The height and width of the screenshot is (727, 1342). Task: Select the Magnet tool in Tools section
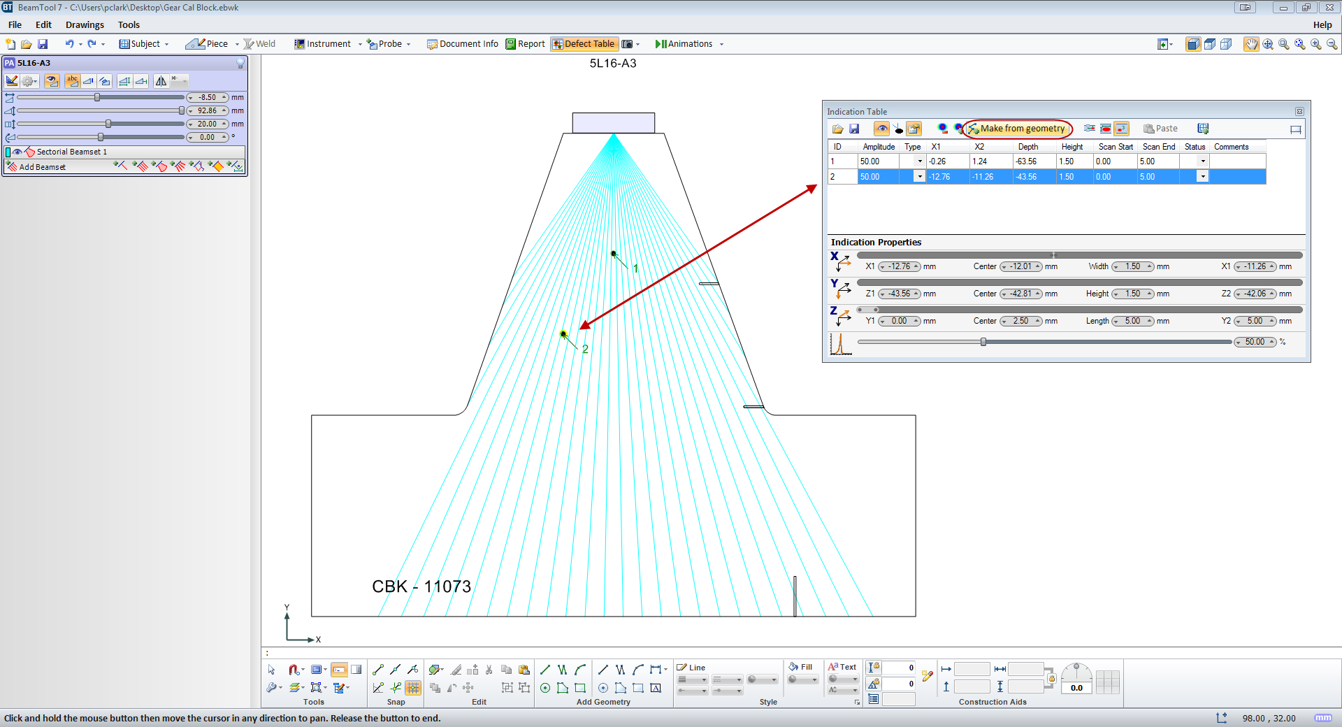point(294,668)
